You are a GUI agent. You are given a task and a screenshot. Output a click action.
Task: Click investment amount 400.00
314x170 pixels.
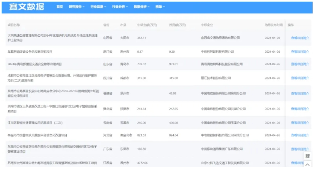coord(173,123)
